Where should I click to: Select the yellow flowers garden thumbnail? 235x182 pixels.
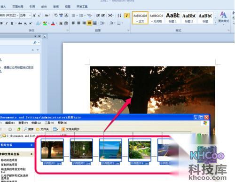[x=140, y=150]
